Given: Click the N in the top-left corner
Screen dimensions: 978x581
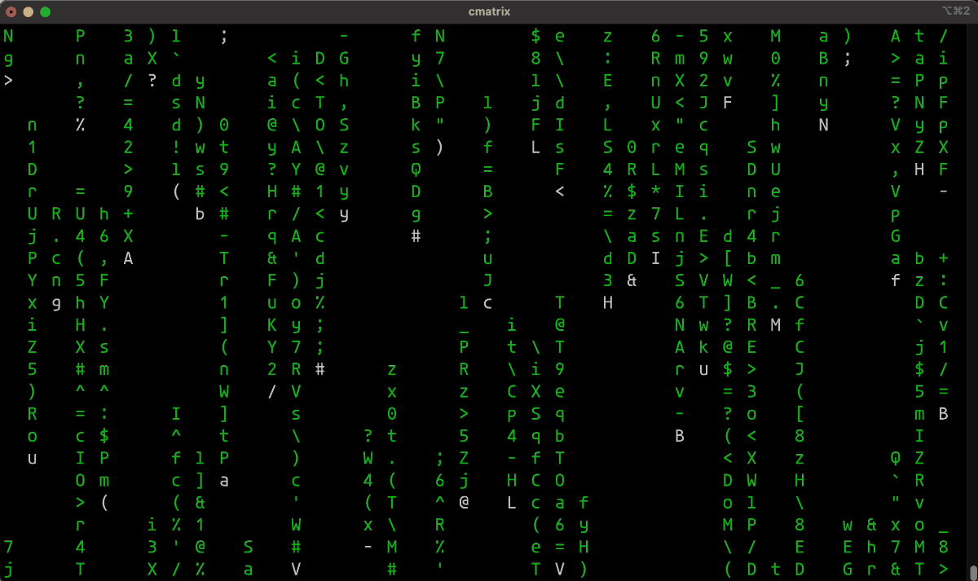Looking at the screenshot, I should point(8,36).
